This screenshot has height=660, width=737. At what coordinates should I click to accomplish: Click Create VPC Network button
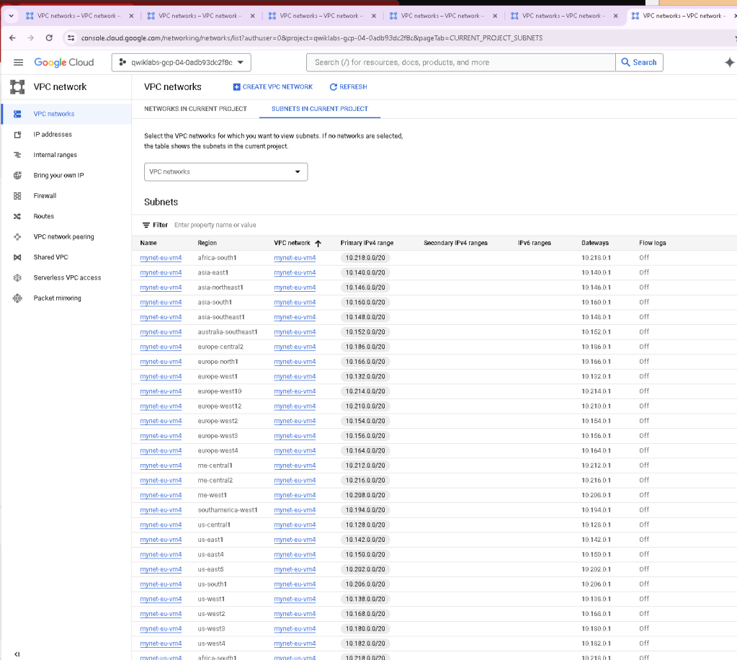(x=272, y=87)
